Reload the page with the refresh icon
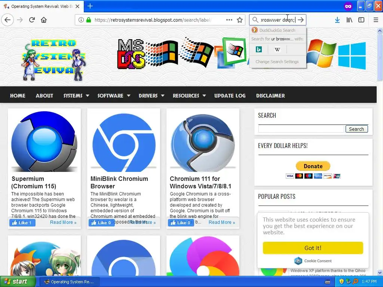Image resolution: width=383 pixels, height=287 pixels. click(x=32, y=20)
